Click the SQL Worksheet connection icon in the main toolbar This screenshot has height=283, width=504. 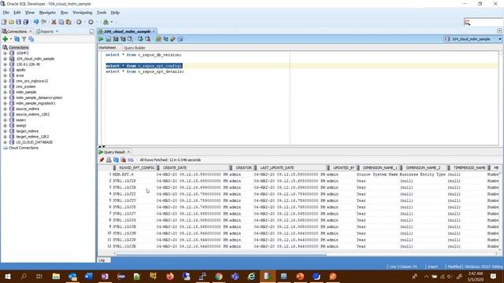coord(106,22)
